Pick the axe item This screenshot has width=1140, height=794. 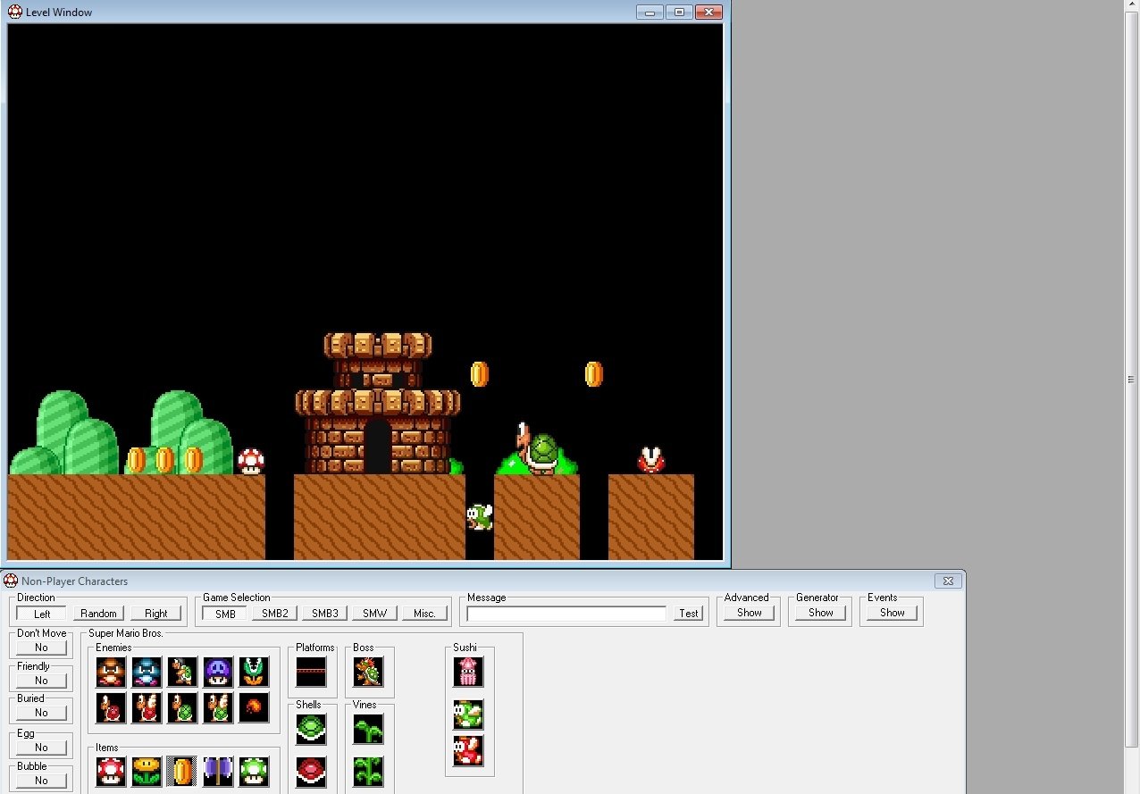[218, 771]
